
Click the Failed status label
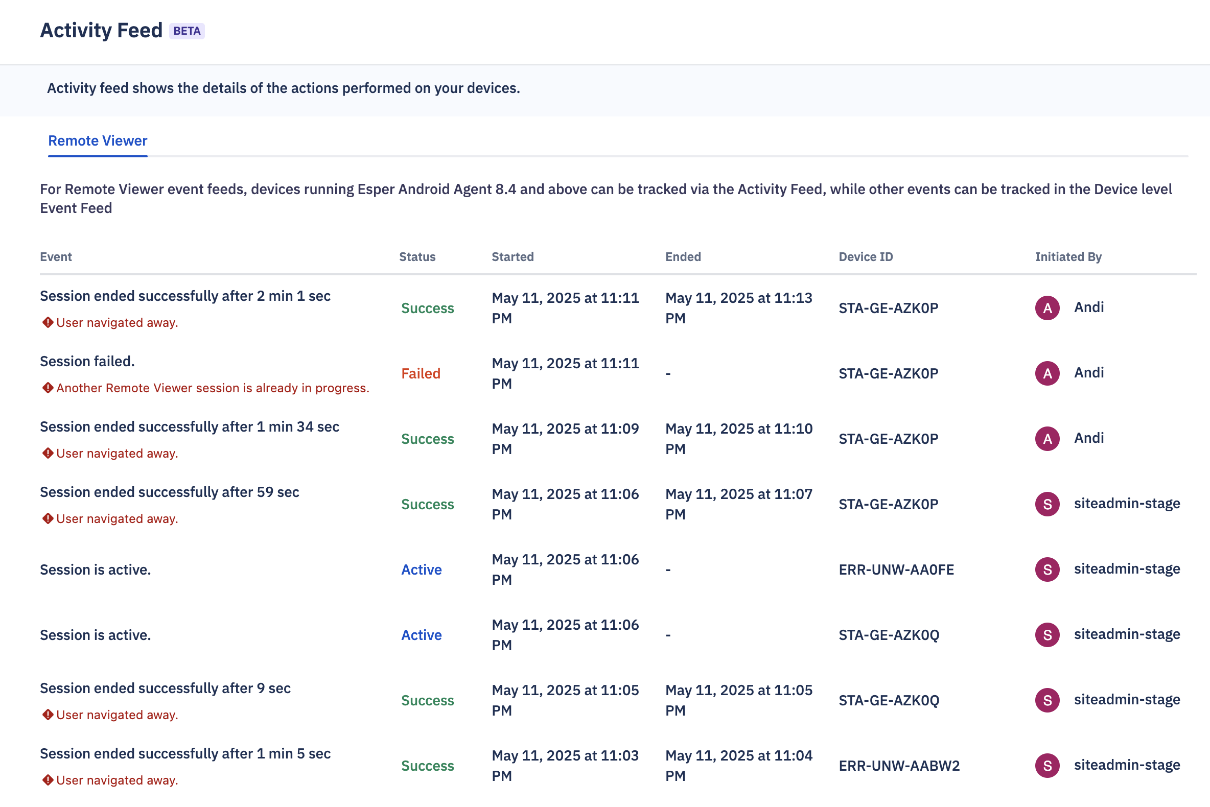tap(421, 374)
